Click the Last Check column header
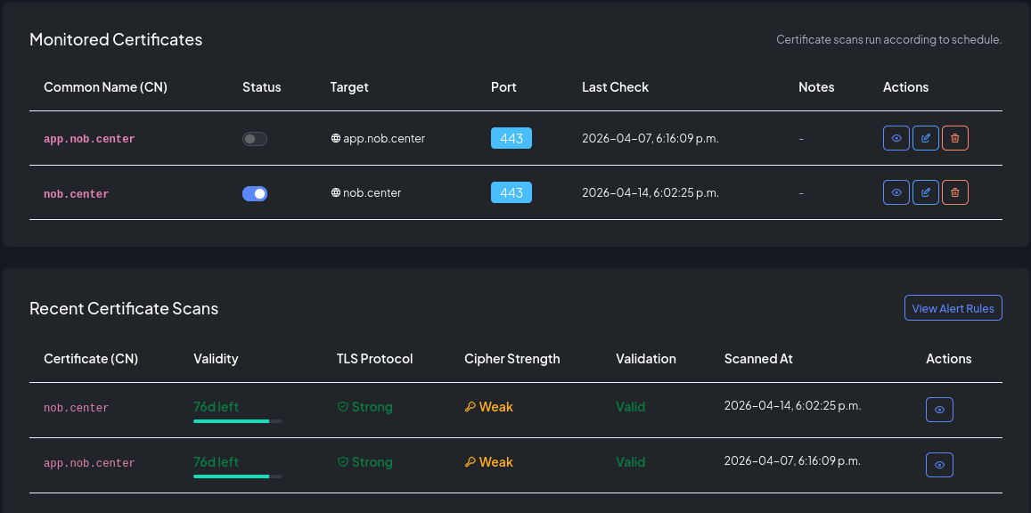 click(x=616, y=87)
